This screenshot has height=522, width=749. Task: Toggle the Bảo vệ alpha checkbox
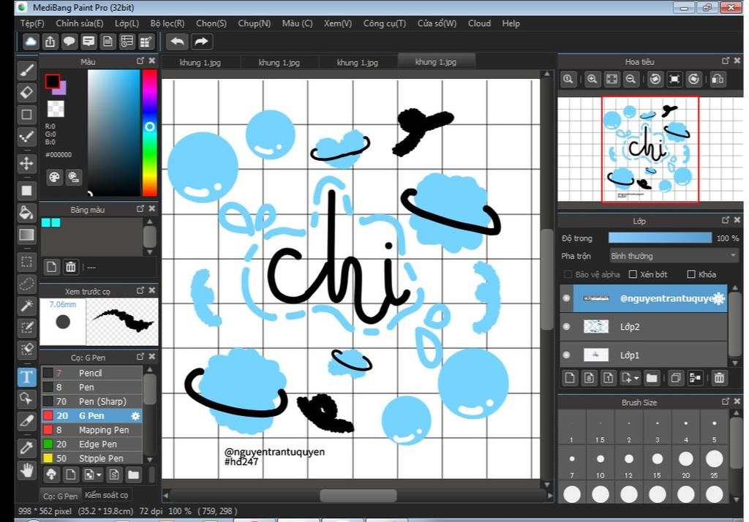[x=568, y=274]
